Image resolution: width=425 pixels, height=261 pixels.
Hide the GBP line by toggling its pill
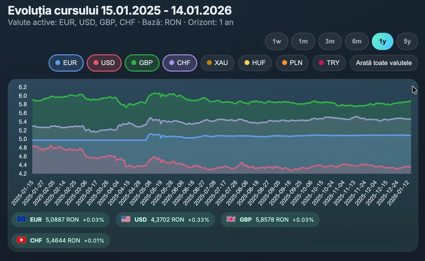coord(142,63)
